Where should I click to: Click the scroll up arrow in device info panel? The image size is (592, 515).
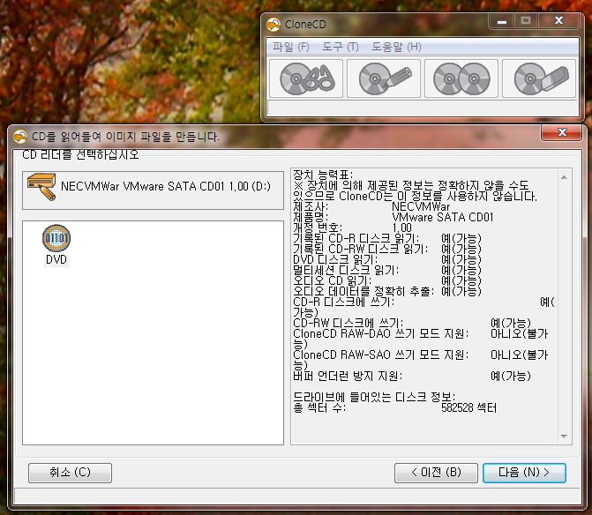click(564, 177)
